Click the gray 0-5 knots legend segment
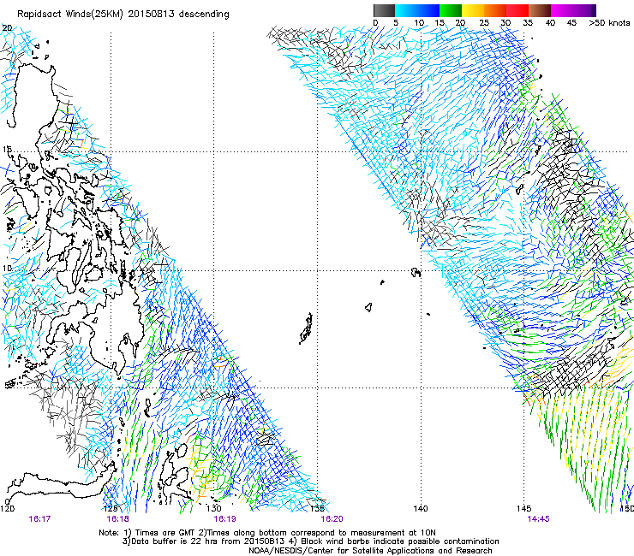634x556 pixels. click(x=384, y=10)
